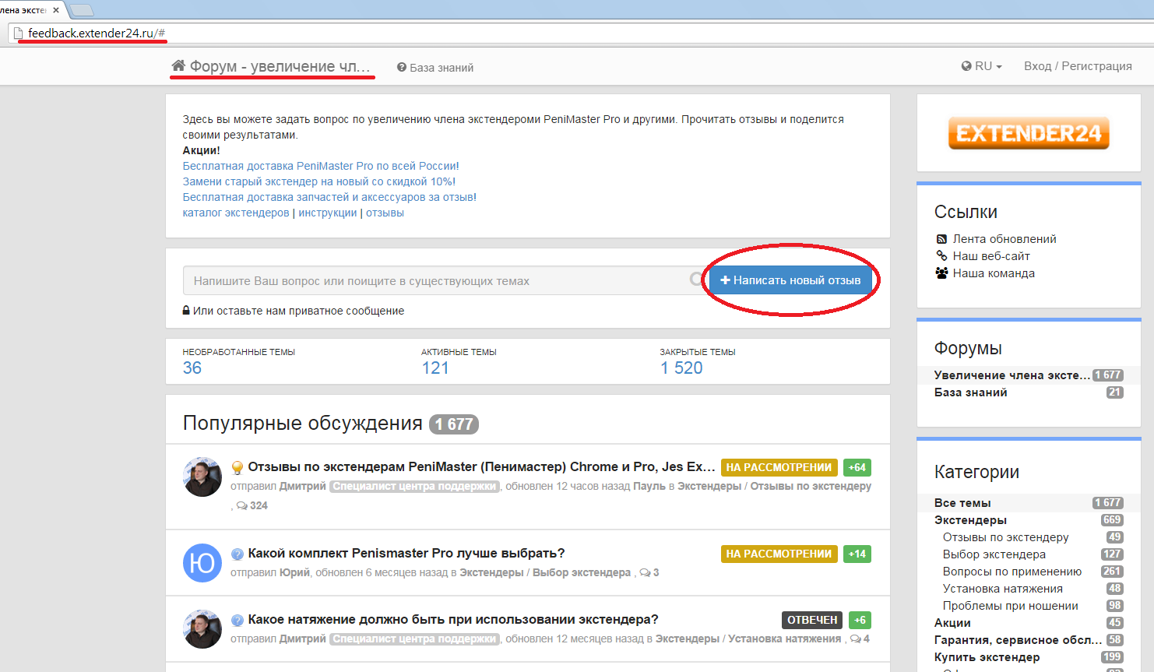Open the topic Какой комплект Penismaster Pro лучше выбрать?
Screen dimensions: 1154x672
point(406,554)
